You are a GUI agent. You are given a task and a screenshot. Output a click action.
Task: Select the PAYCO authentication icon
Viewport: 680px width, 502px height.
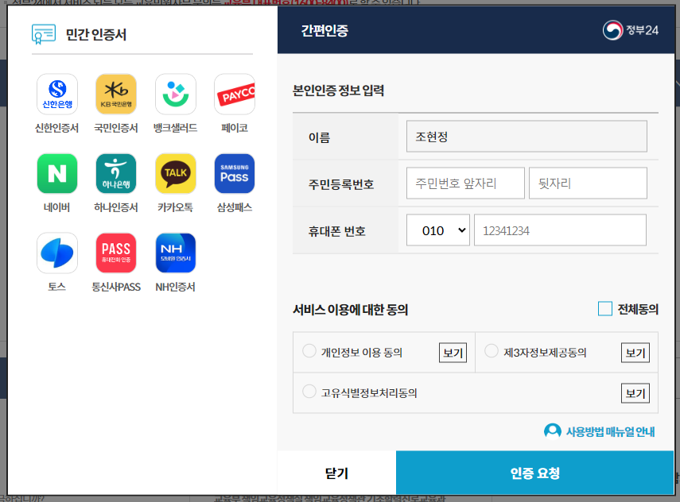pyautogui.click(x=235, y=94)
